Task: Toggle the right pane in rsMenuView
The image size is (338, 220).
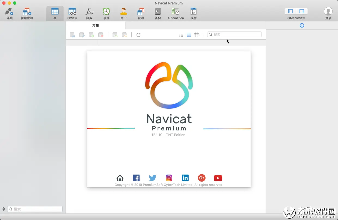Action: pos(302,11)
